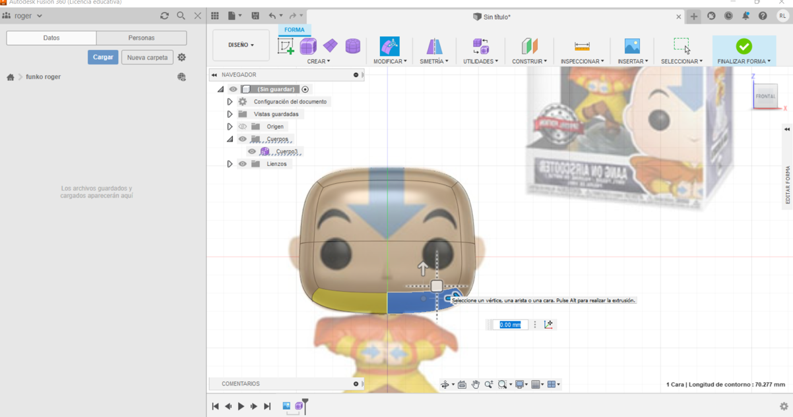Expand the Lienzos node
The width and height of the screenshot is (793, 417).
coord(230,164)
